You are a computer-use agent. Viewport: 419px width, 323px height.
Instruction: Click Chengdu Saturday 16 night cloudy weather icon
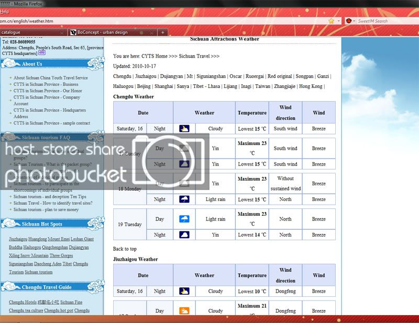(184, 128)
